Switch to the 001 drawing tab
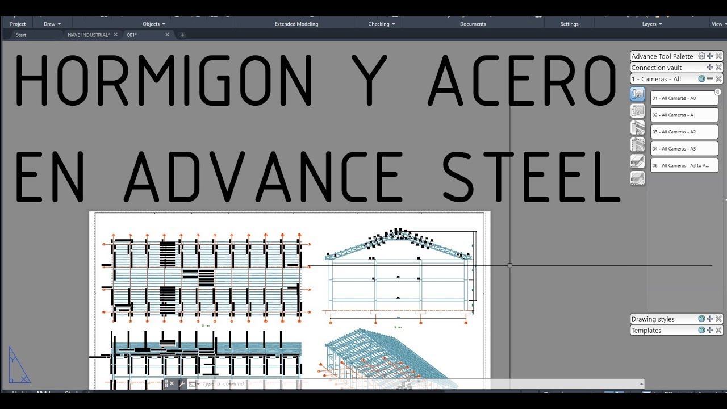The height and width of the screenshot is (409, 727). coord(132,35)
